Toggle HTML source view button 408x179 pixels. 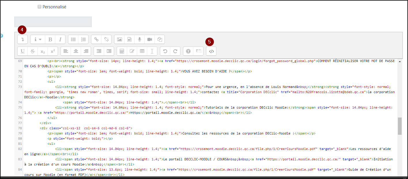click(211, 51)
